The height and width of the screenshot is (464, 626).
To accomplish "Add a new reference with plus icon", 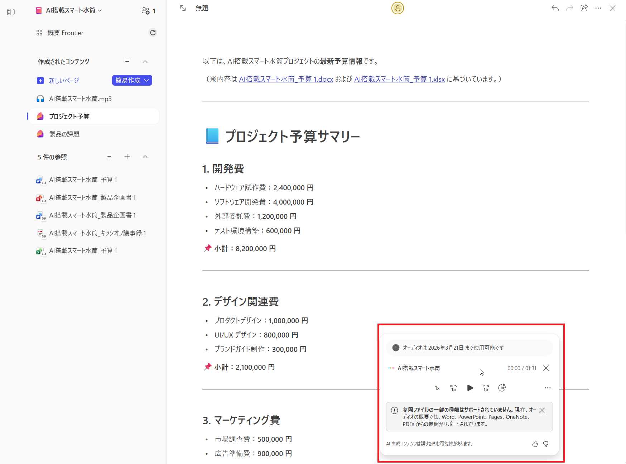I will point(127,157).
